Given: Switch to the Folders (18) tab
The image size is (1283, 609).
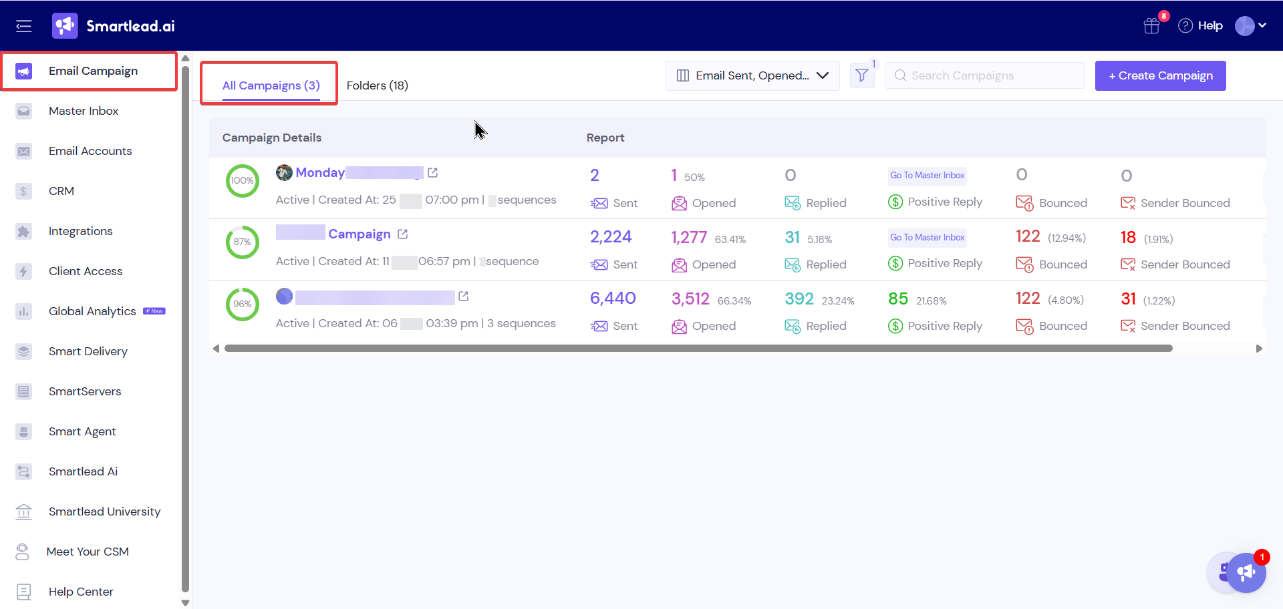Looking at the screenshot, I should (x=377, y=85).
